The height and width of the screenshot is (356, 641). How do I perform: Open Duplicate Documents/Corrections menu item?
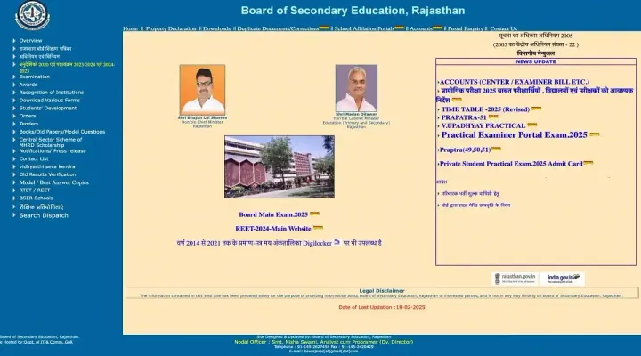278,28
